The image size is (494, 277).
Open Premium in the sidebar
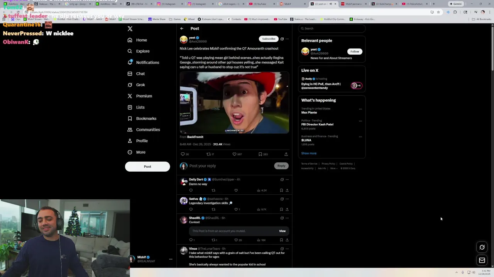point(140,96)
